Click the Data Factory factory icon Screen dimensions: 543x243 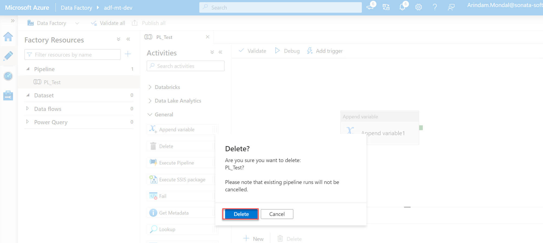31,23
